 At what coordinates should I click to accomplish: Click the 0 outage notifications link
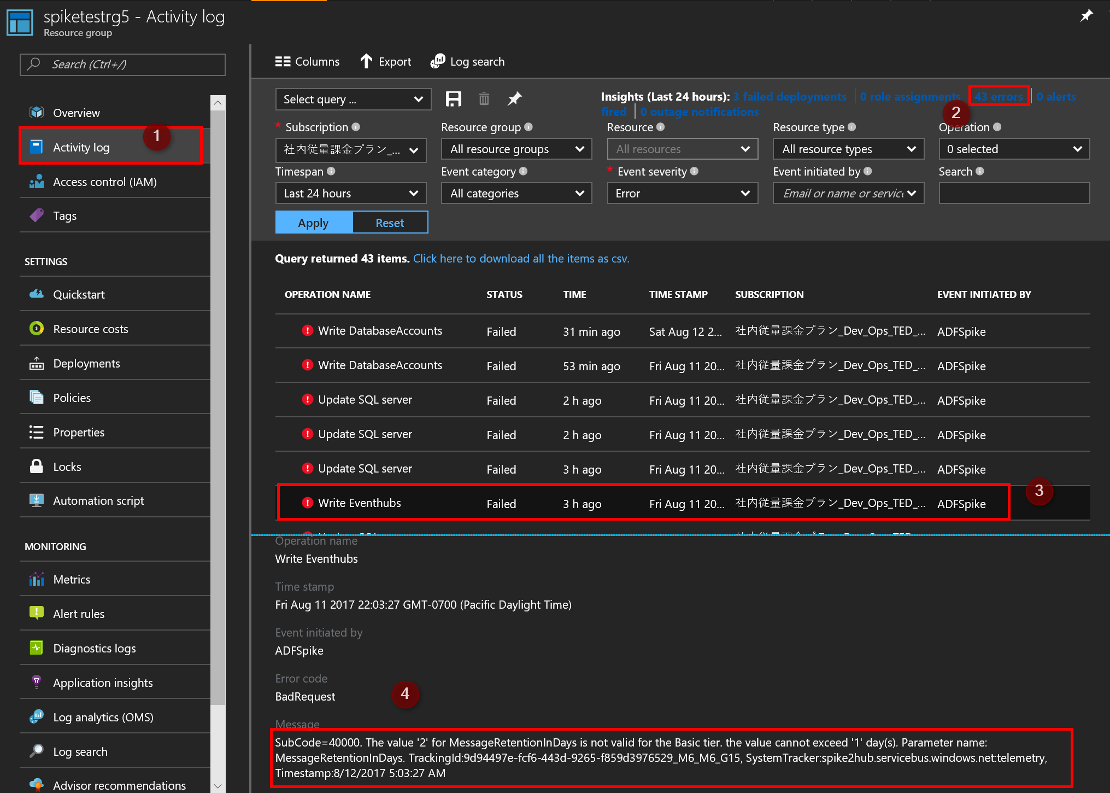click(700, 112)
